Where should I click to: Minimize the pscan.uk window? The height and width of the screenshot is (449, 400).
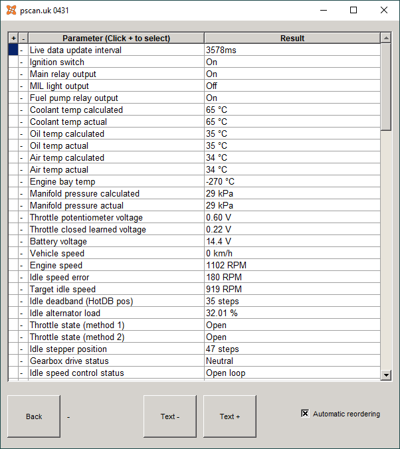click(x=324, y=10)
